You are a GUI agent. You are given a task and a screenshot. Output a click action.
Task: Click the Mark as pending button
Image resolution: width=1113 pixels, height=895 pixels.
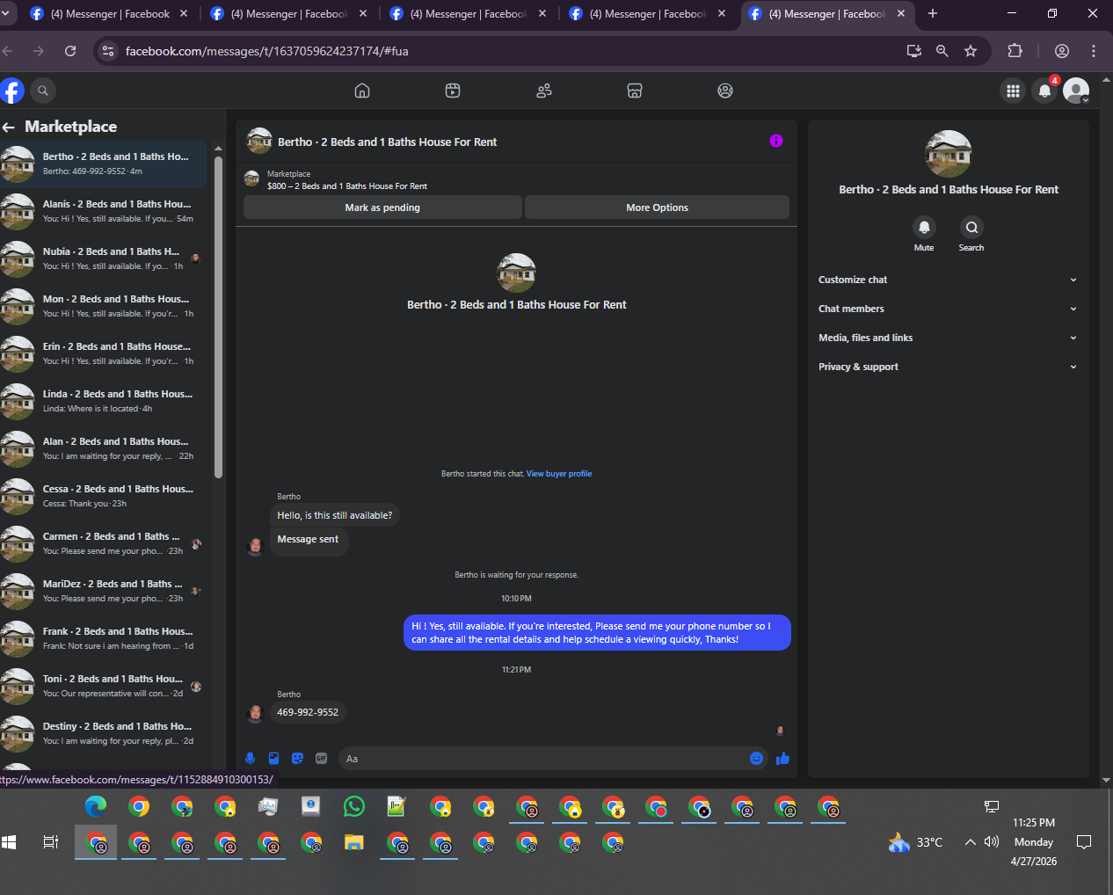point(382,207)
